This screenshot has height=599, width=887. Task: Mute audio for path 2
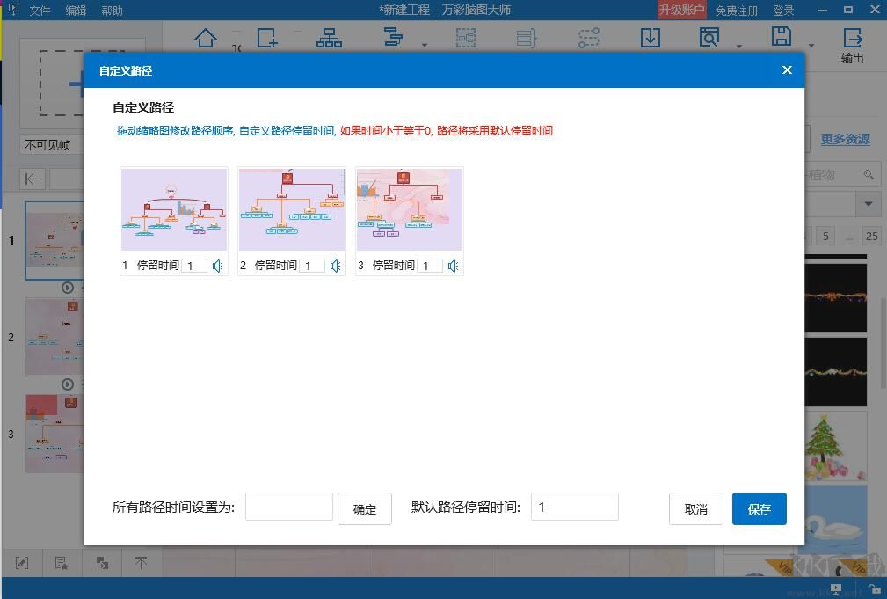point(335,265)
